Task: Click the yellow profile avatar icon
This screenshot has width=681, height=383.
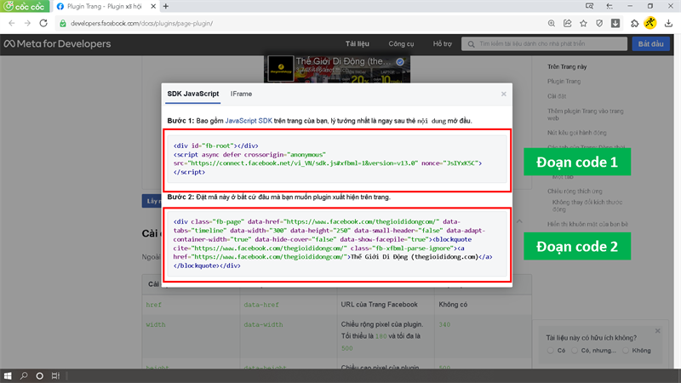Action: 650,23
